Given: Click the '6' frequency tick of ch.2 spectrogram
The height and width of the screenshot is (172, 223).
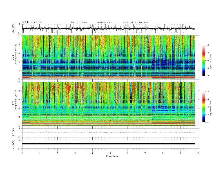Looking at the screenshot, I should pyautogui.click(x=19, y=99).
